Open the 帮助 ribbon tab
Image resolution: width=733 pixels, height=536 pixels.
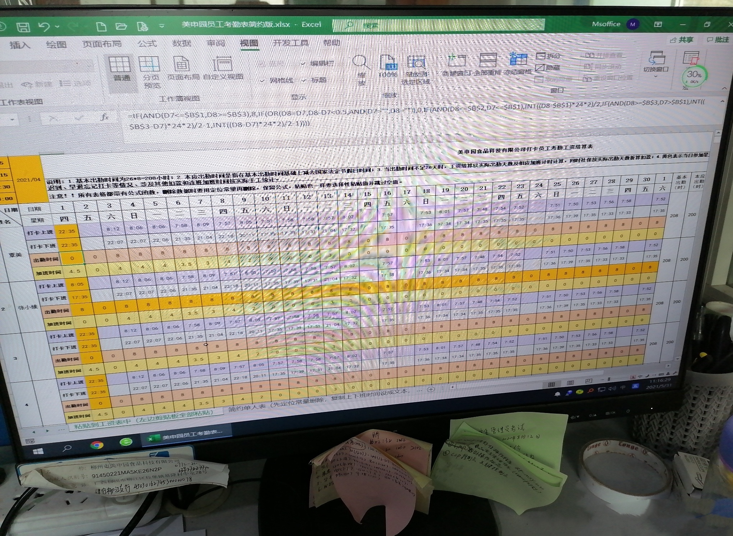pos(331,42)
